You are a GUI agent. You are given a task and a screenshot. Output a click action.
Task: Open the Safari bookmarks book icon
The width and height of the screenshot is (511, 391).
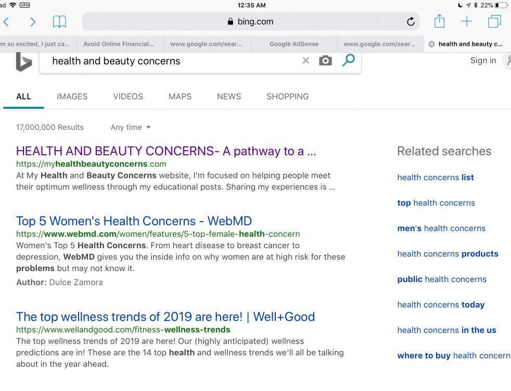click(59, 22)
